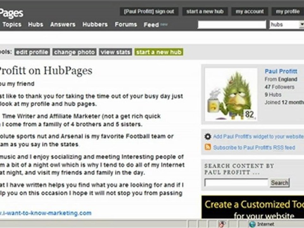The width and height of the screenshot is (304, 228).
Task: Click the edit profile tool button
Action: [x=32, y=52]
